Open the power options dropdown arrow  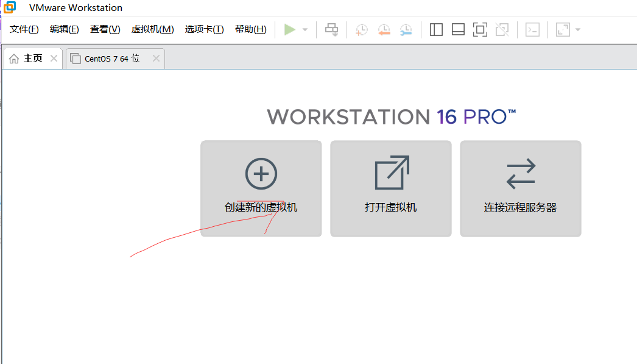click(305, 30)
